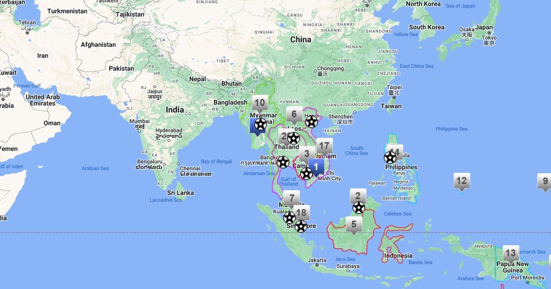Select the South Korea country label
The height and width of the screenshot is (289, 551).
[x=427, y=27]
